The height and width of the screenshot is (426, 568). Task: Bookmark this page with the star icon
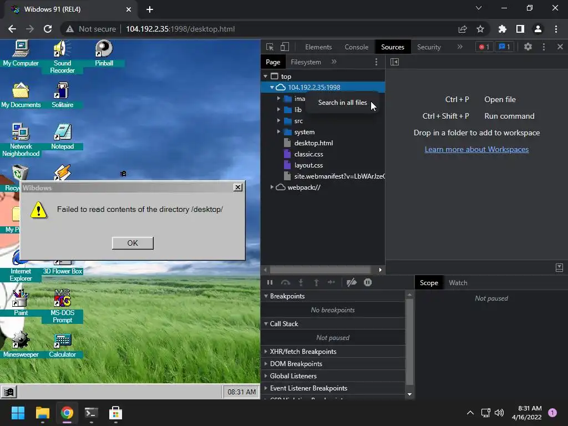480,29
